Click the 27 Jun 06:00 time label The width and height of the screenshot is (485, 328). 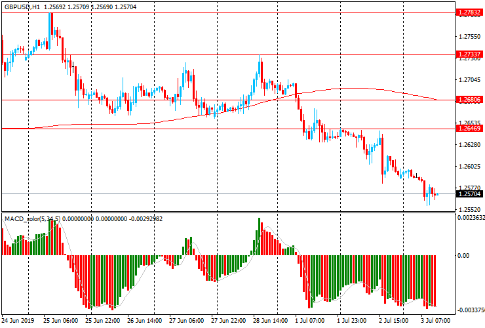click(x=187, y=320)
